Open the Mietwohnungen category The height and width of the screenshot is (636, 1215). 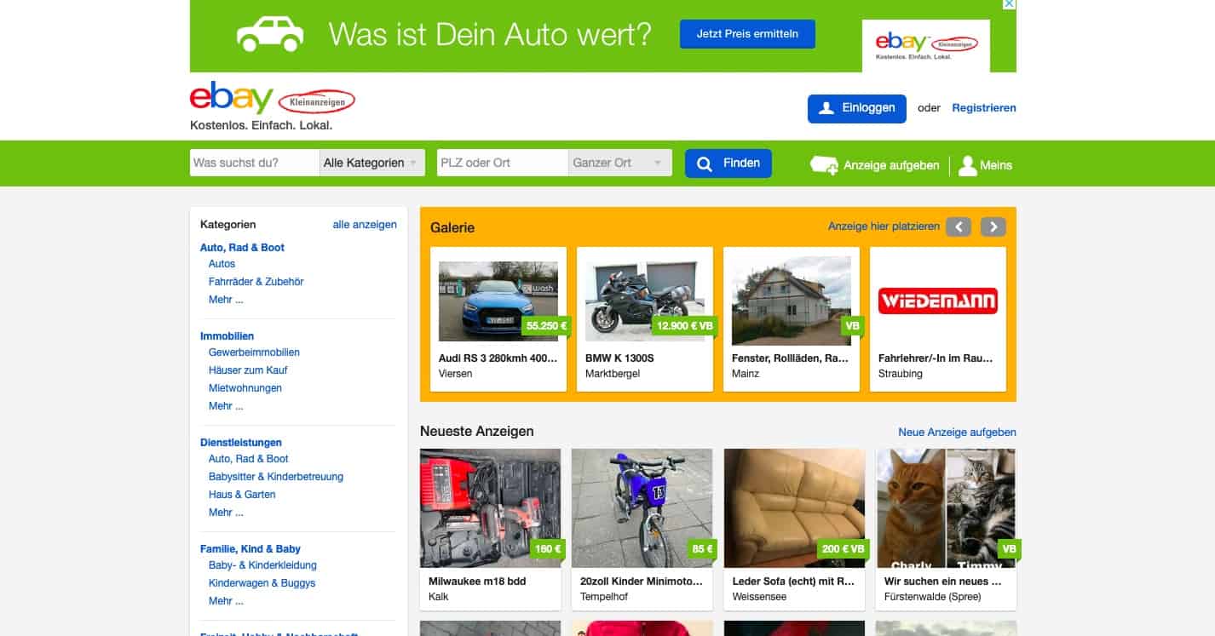point(245,388)
